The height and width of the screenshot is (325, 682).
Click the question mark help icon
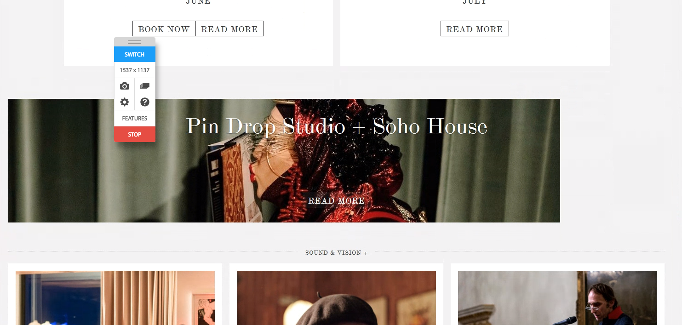[x=145, y=102]
